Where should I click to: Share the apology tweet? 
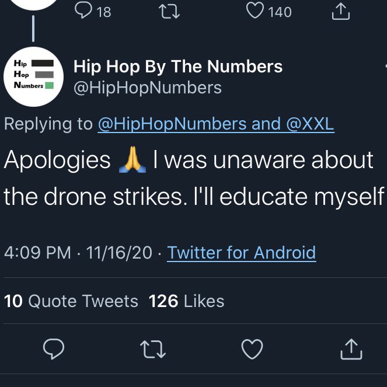point(351,349)
